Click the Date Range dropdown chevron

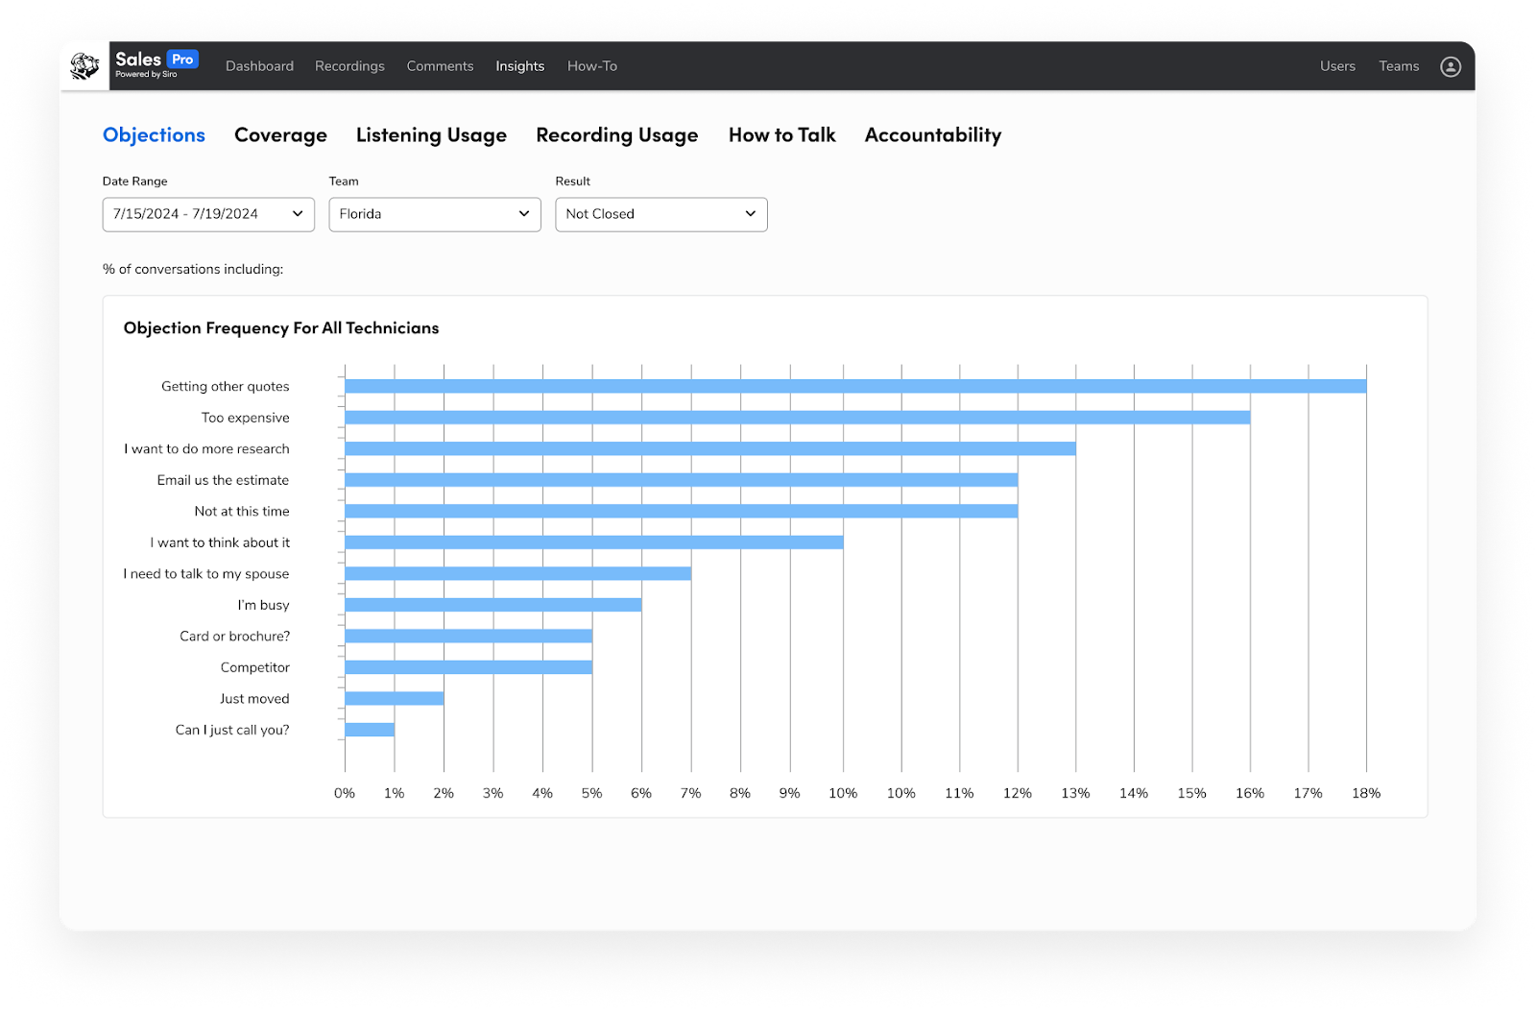coord(299,214)
